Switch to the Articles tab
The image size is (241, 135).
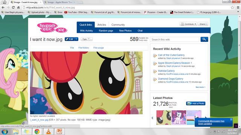[x=102, y=25]
